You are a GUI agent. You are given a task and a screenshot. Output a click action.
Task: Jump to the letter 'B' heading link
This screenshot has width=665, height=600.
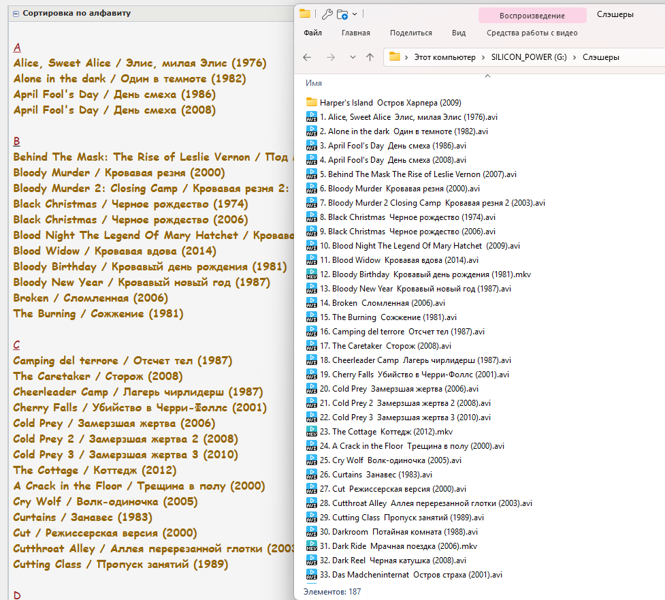click(x=16, y=141)
